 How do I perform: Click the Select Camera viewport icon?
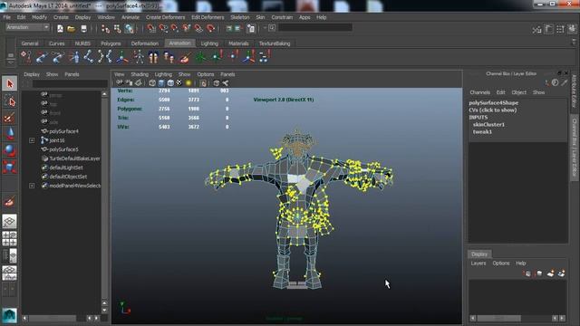point(120,82)
